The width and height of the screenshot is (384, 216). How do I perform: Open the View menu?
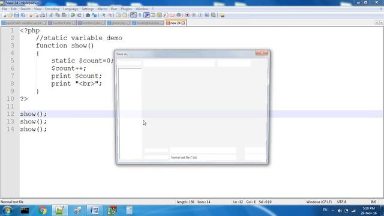click(37, 9)
